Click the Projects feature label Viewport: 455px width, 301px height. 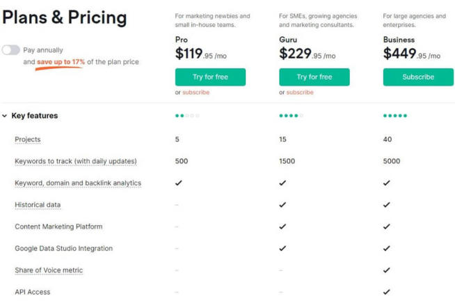click(28, 139)
